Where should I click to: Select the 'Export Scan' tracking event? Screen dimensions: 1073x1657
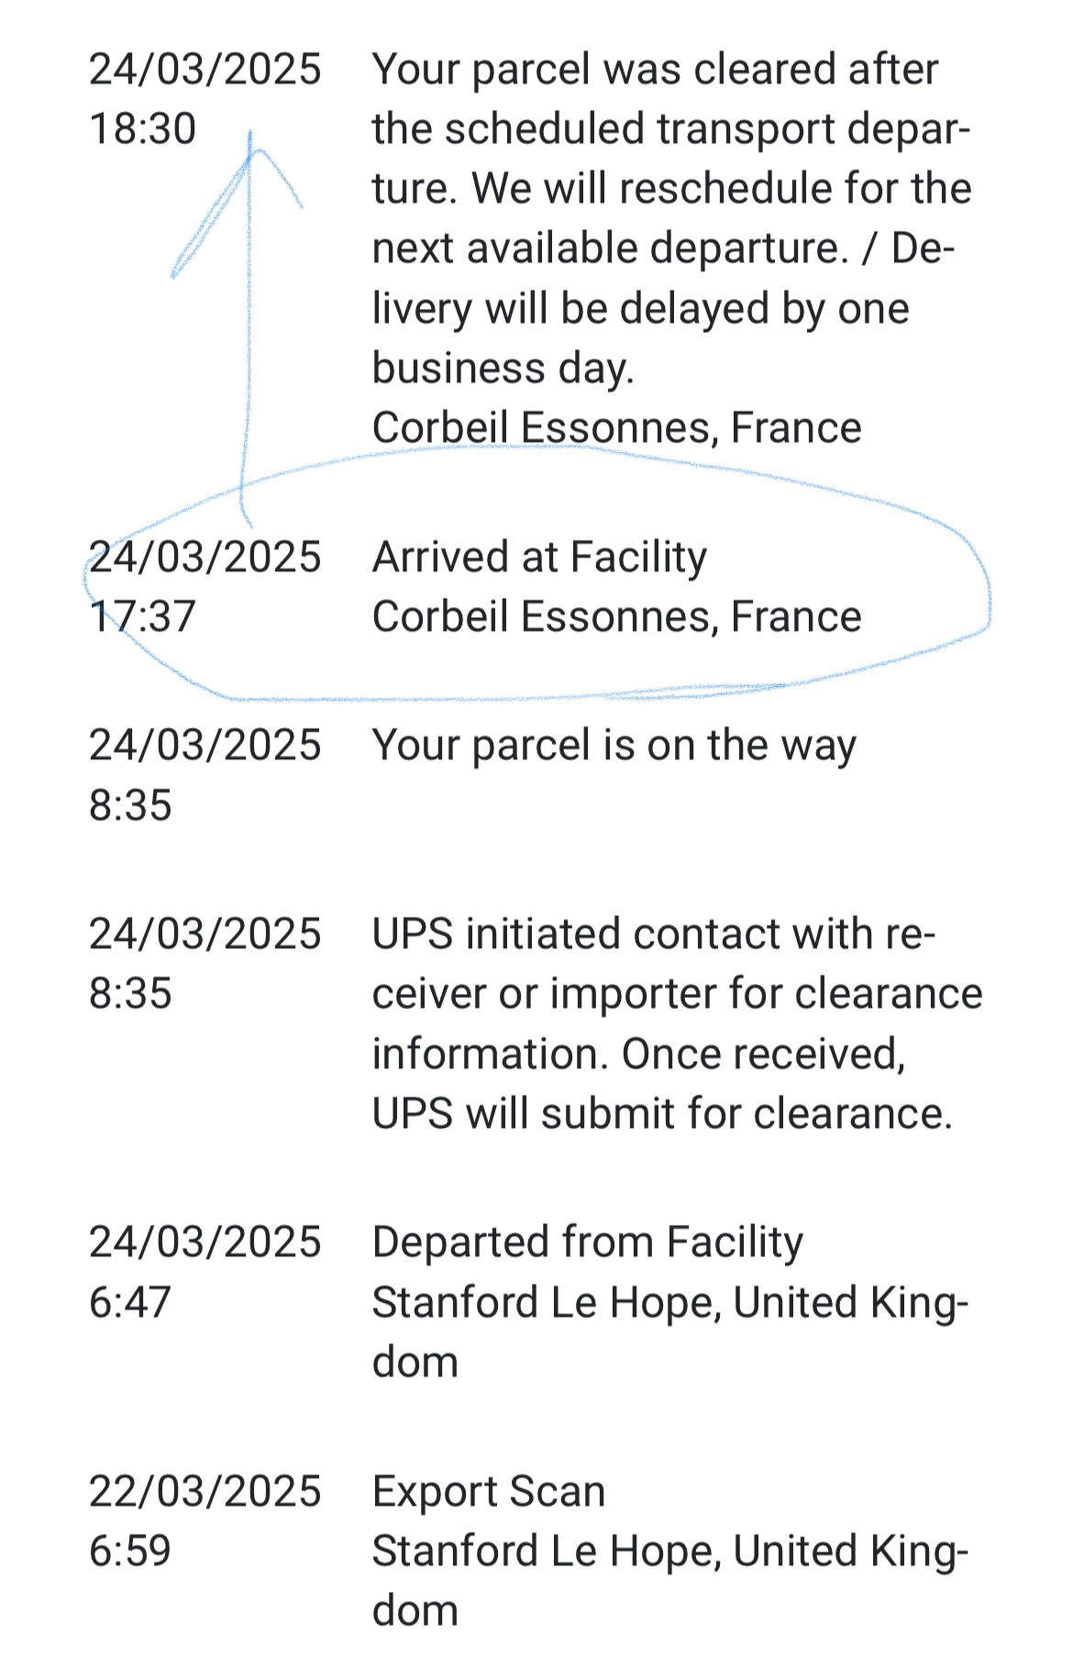pos(489,1491)
